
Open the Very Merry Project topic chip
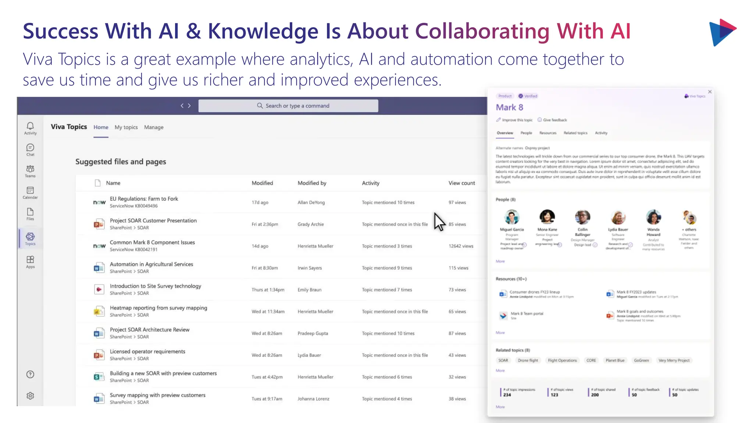(x=674, y=360)
